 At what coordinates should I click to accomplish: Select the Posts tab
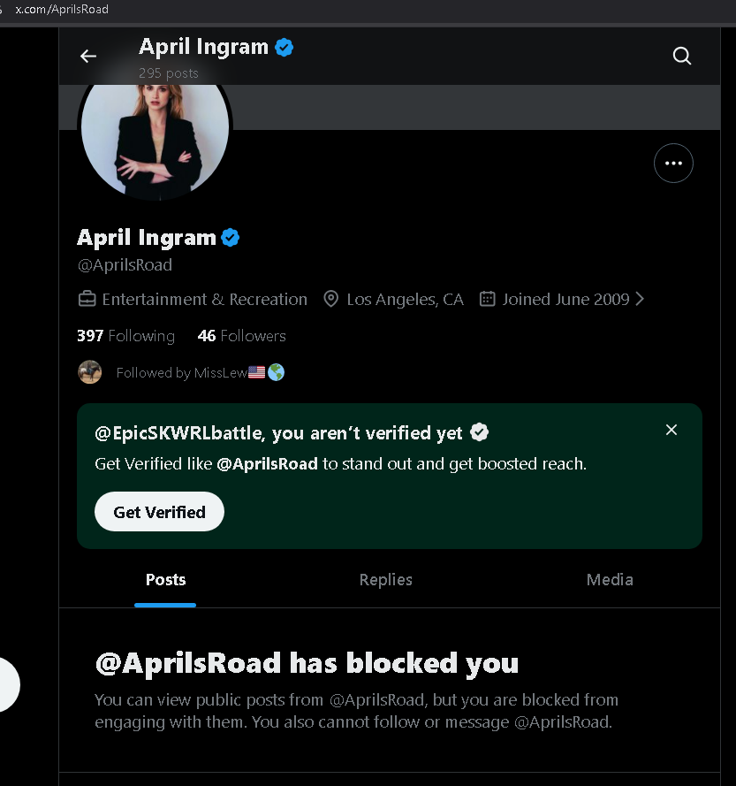tap(165, 580)
